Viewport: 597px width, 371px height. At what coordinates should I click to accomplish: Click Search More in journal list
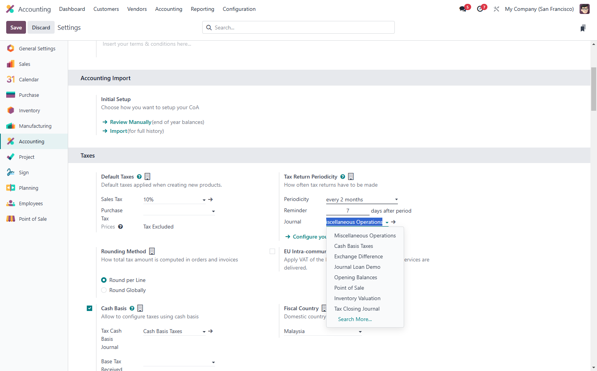[355, 319]
